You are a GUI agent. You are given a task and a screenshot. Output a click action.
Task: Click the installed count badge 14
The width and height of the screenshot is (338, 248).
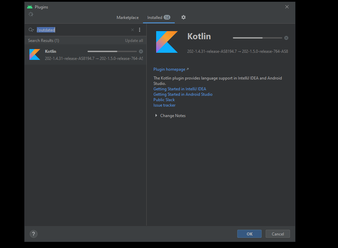(x=167, y=18)
